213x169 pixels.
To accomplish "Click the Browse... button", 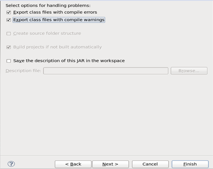I will click(x=189, y=71).
